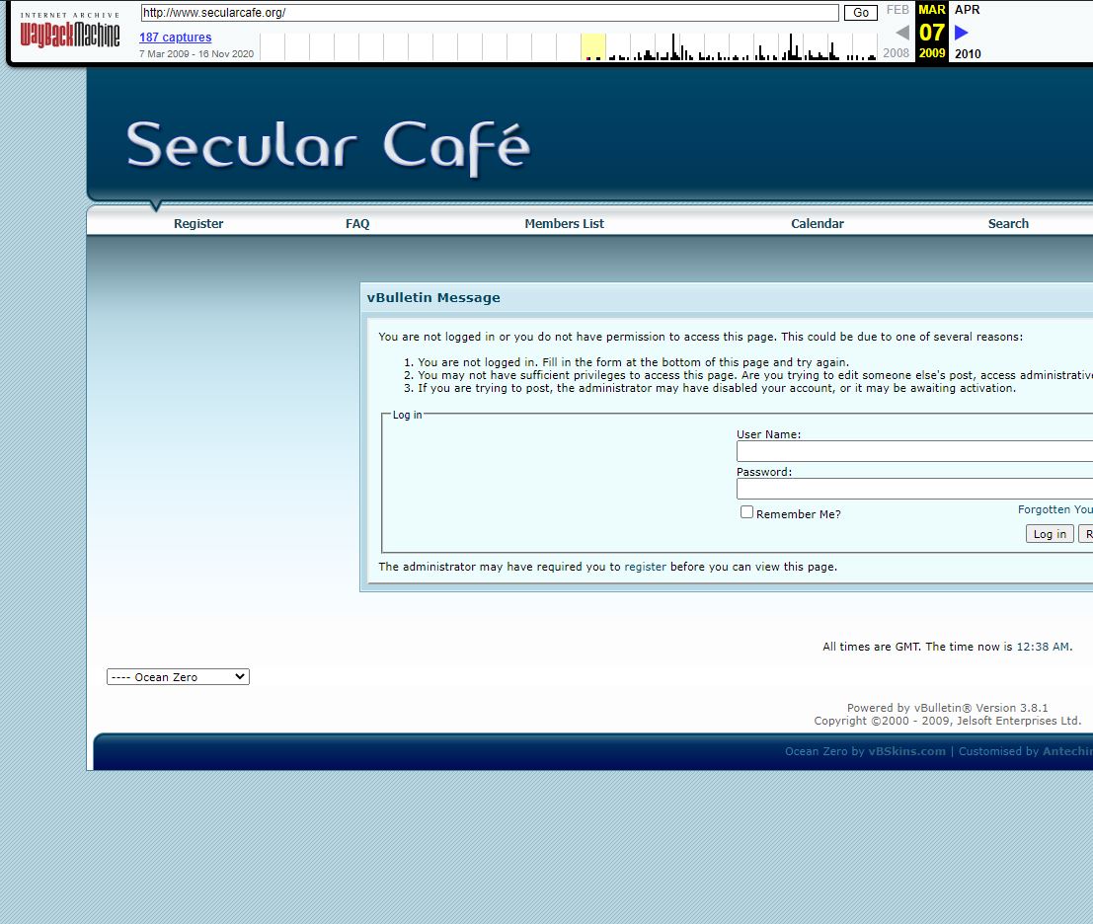The width and height of the screenshot is (1093, 924).
Task: Click the Wayback Machine logo
Action: click(x=70, y=33)
